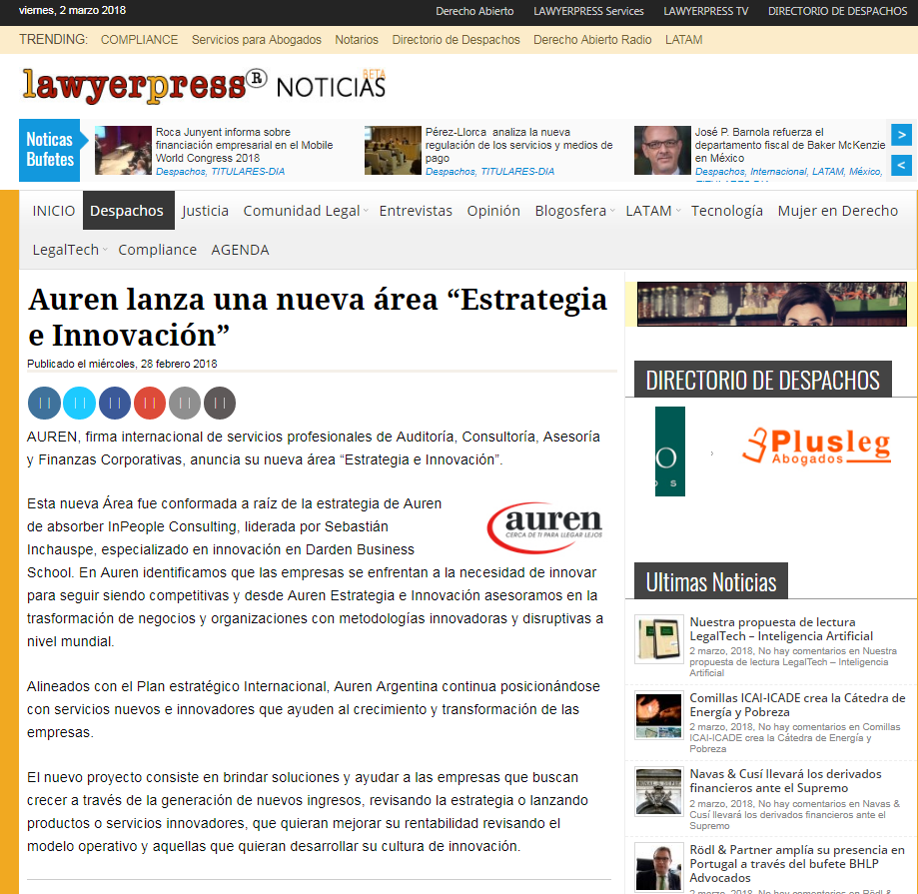
Task: Click trending LATAM link
Action: click(684, 40)
